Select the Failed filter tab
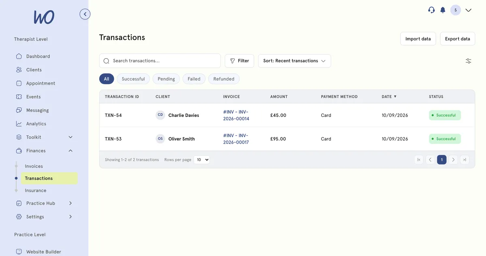 tap(194, 79)
